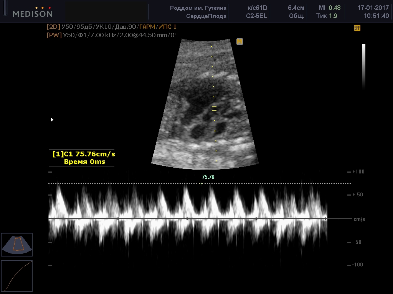The image size is (393, 294).
Task: Select the sector scan orientation thumbnail
Action: [x=17, y=245]
